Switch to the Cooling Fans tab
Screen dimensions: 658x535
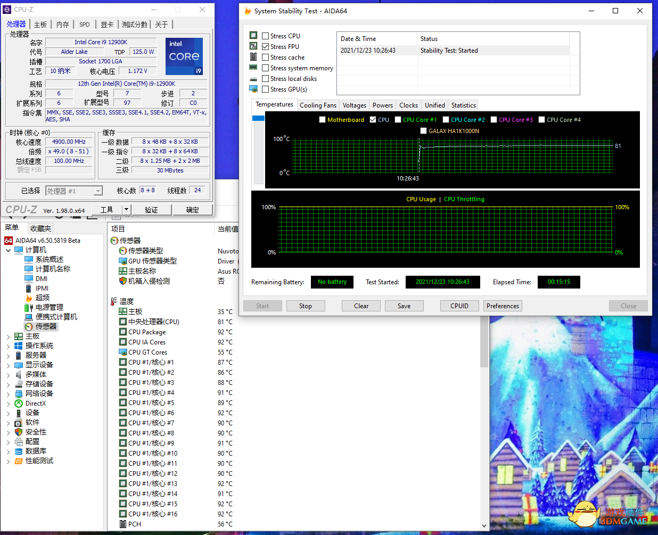(x=318, y=105)
